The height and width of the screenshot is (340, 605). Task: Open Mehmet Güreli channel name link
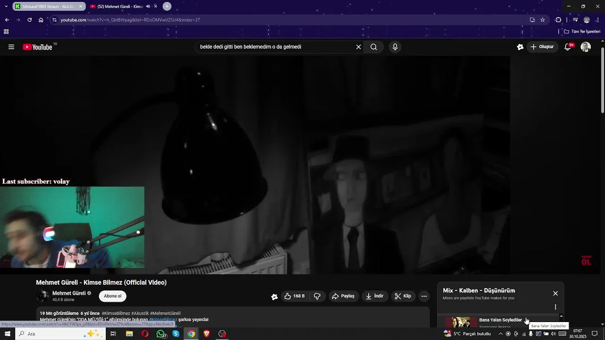(x=69, y=293)
